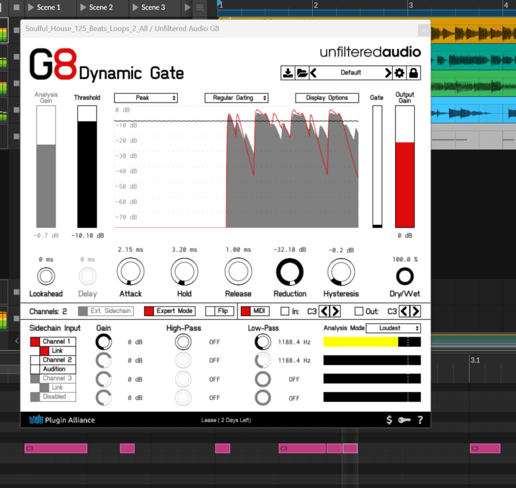Click the Lookahead knob
The width and height of the screenshot is (516, 488).
click(46, 276)
